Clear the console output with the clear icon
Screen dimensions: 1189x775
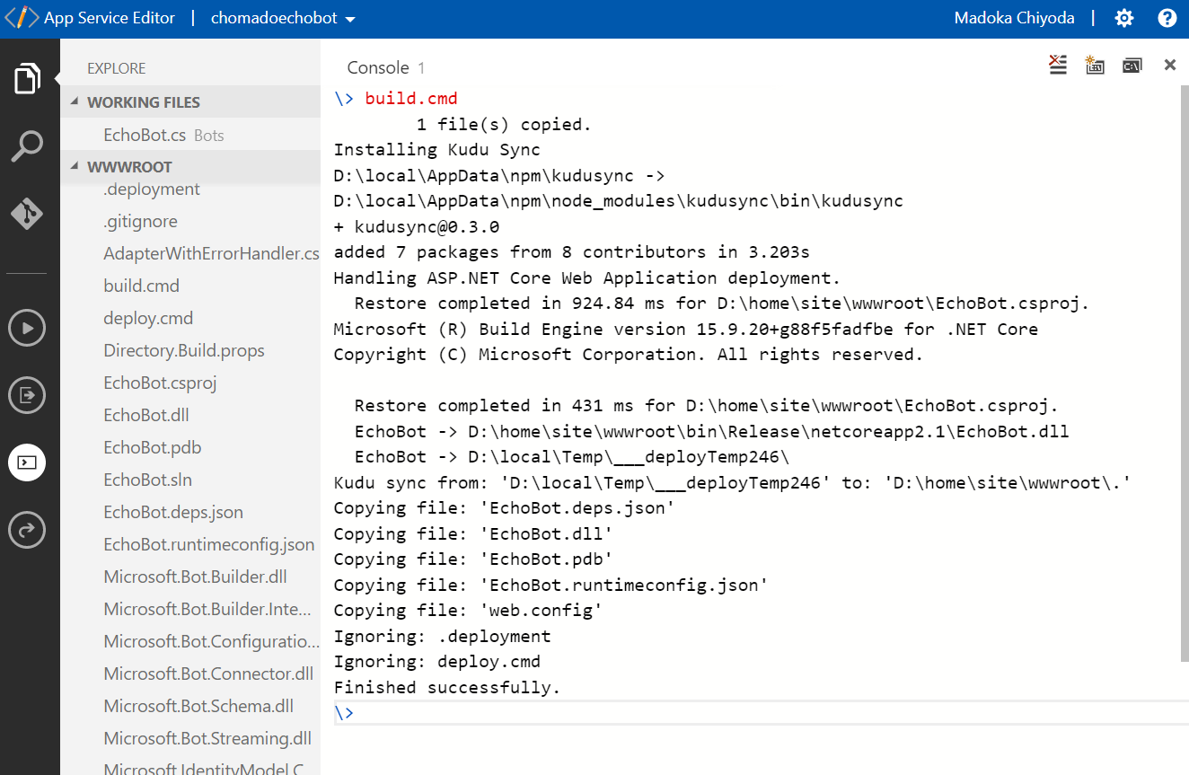click(x=1058, y=65)
